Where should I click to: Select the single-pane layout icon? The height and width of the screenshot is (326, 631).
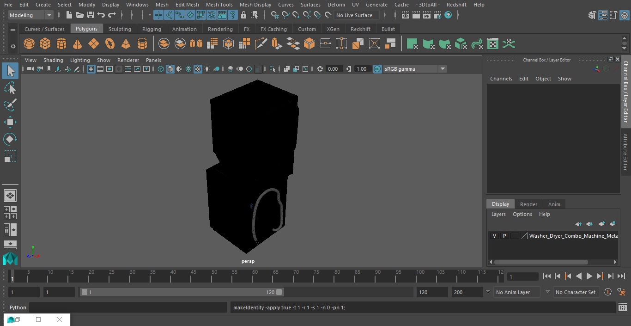tap(10, 196)
